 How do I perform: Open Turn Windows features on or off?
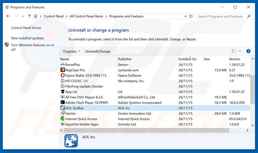coord(33,47)
